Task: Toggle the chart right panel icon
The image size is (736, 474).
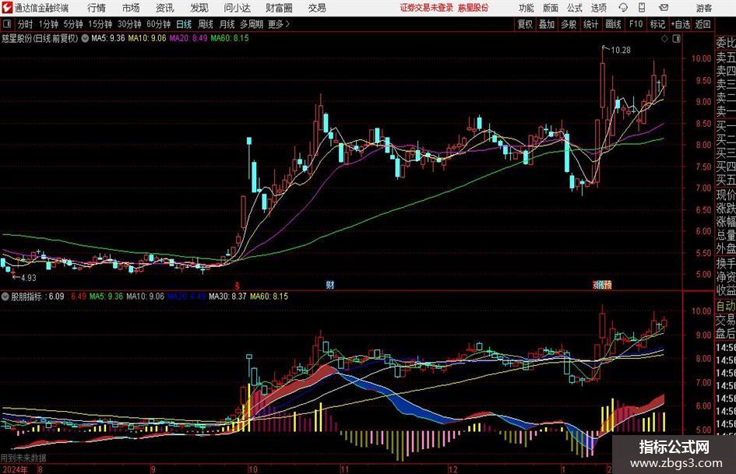Action: click(676, 39)
